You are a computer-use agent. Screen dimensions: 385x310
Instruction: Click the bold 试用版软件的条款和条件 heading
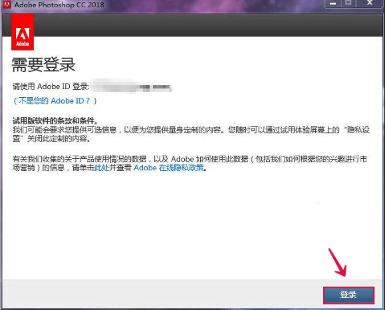pyautogui.click(x=55, y=120)
